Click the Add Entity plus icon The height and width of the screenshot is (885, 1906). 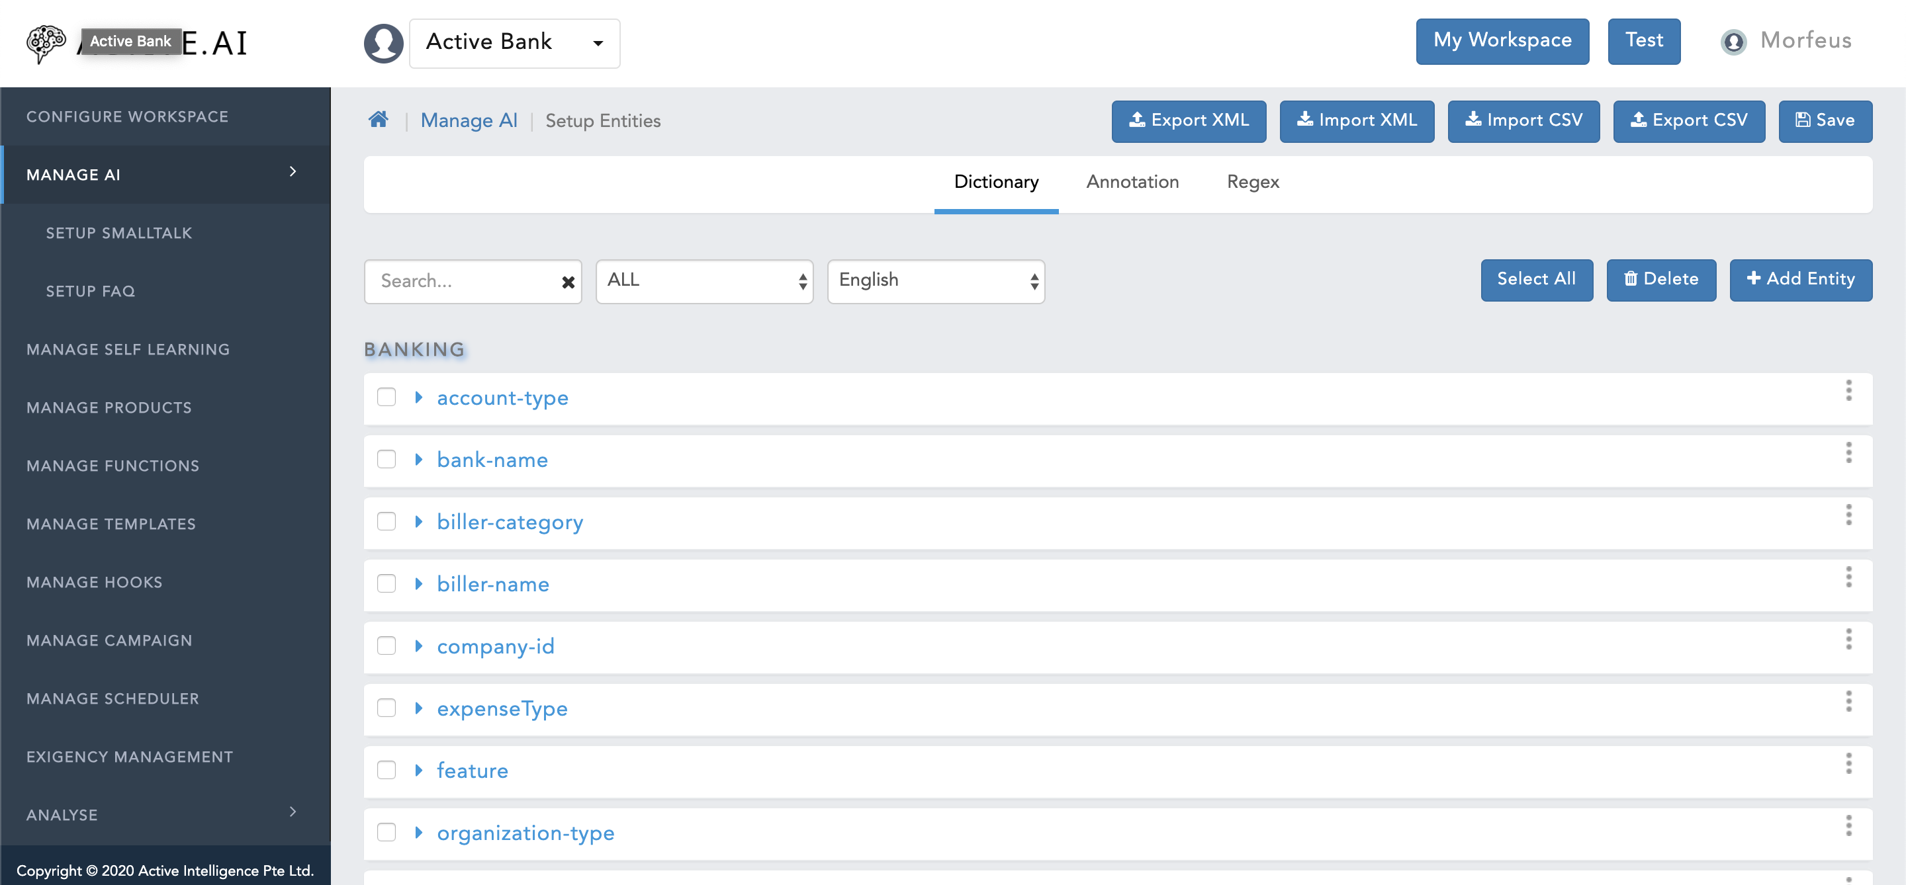(x=1754, y=281)
